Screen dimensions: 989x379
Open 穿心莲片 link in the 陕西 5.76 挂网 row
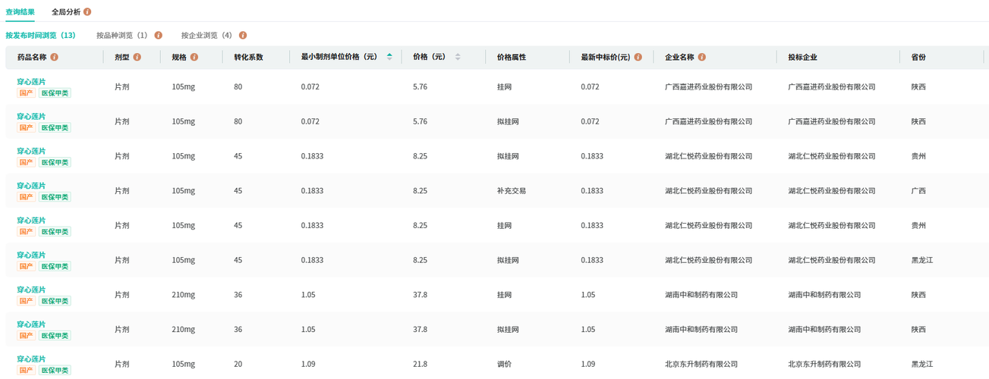pos(31,81)
